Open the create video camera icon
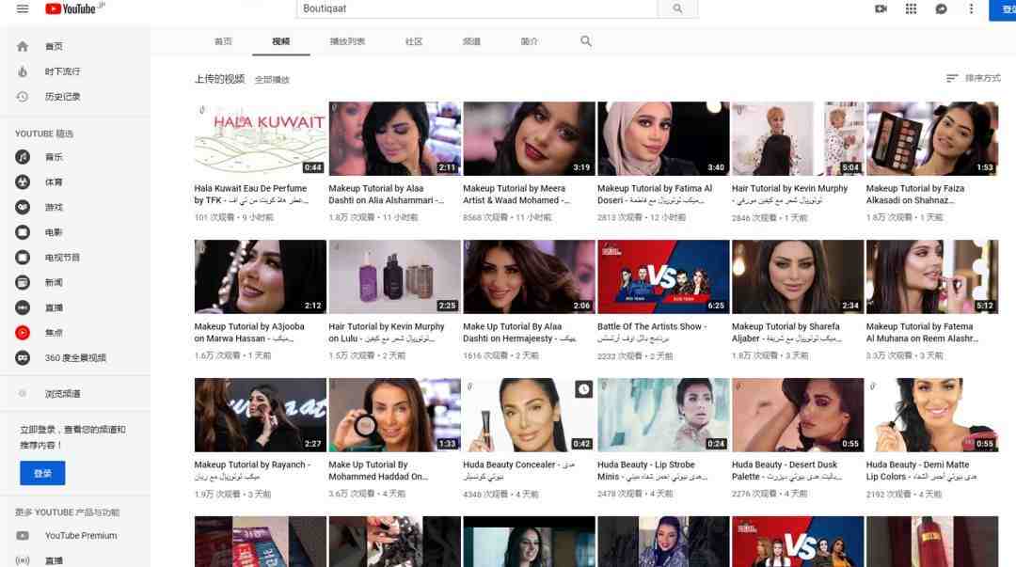The image size is (1016, 567). click(x=881, y=8)
